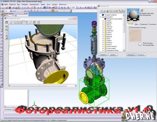Click render settings icon in Фотореалистика toolbar

point(34,22)
